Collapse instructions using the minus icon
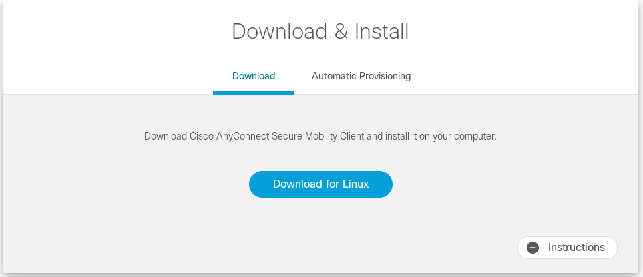643x277 pixels. pyautogui.click(x=533, y=248)
